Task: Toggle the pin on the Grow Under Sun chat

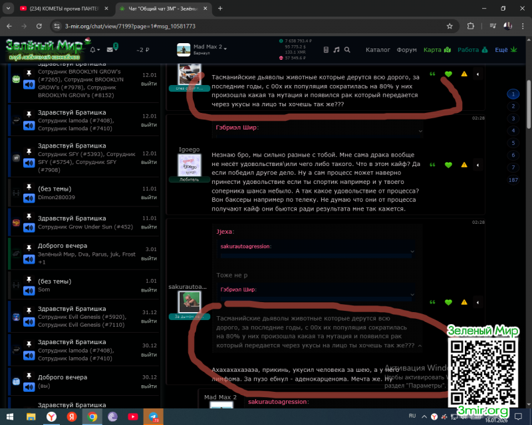Action: (x=29, y=218)
